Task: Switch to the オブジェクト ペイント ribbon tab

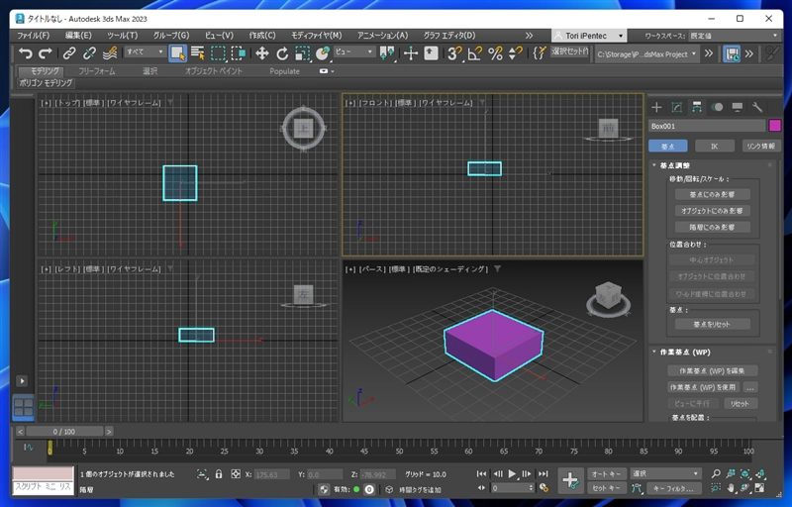Action: 213,71
